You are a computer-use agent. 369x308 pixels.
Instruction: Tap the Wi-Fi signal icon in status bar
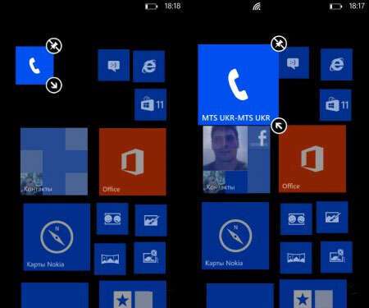pyautogui.click(x=257, y=7)
